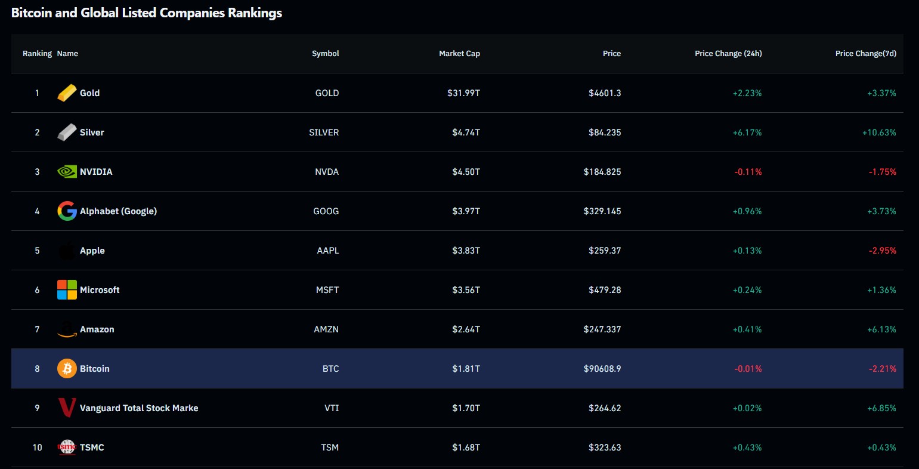Viewport: 919px width, 469px height.
Task: Click the Price column header
Action: [611, 54]
